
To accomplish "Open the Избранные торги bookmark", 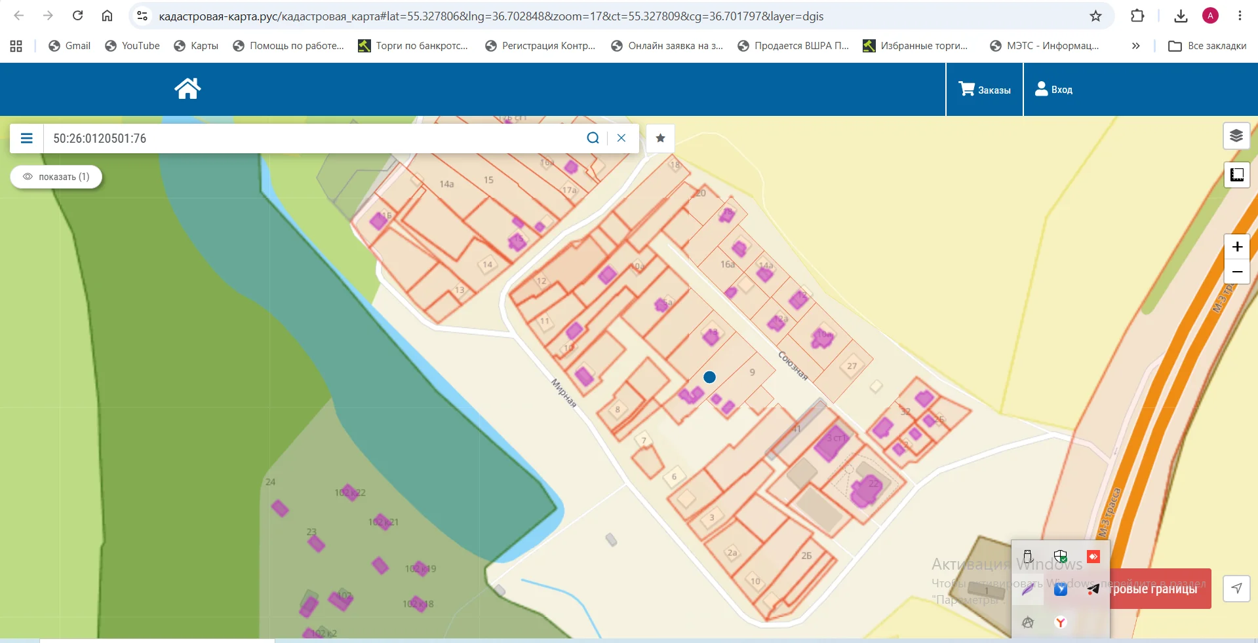I will coord(915,46).
